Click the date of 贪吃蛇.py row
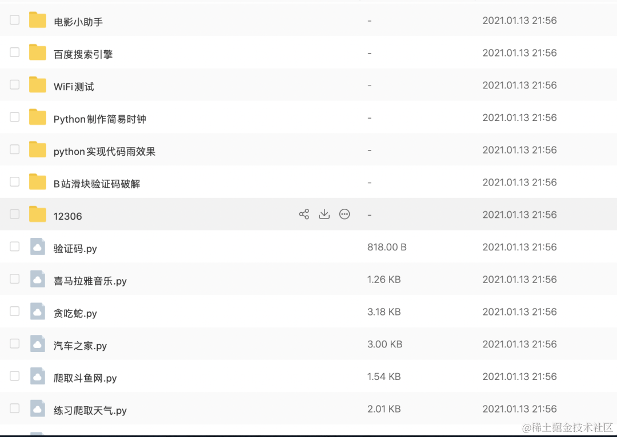The width and height of the screenshot is (617, 437). pyautogui.click(x=519, y=311)
